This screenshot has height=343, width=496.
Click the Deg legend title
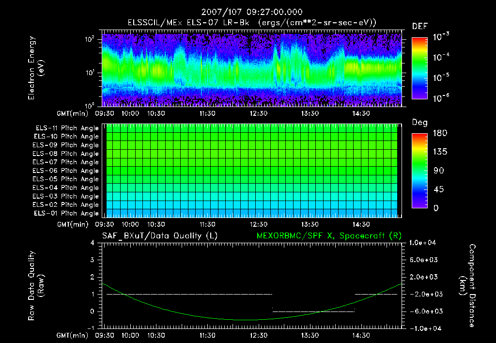tap(420, 123)
